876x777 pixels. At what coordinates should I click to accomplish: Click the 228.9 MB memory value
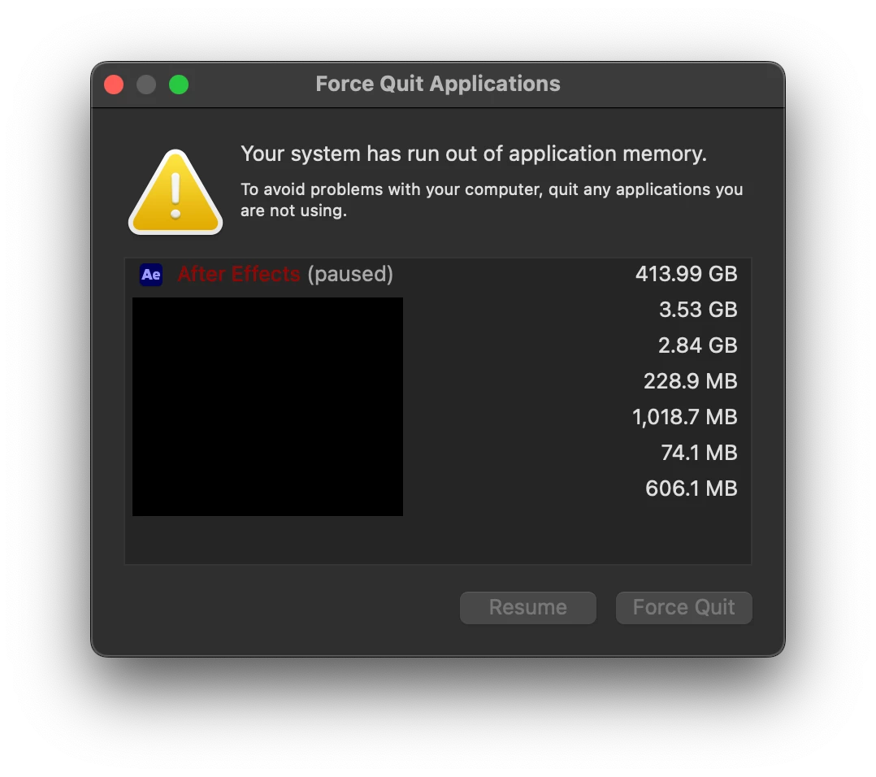tap(691, 381)
